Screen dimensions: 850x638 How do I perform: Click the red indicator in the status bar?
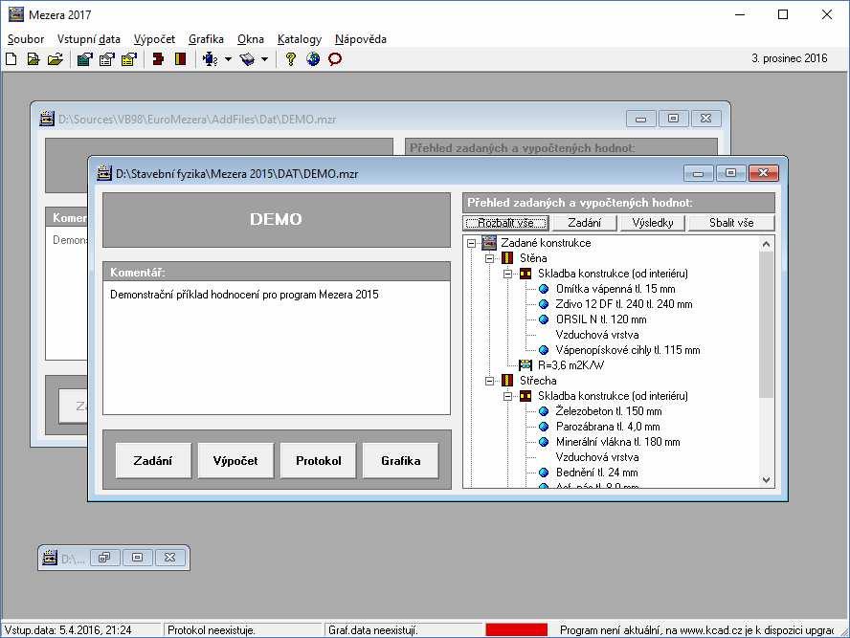(x=517, y=630)
